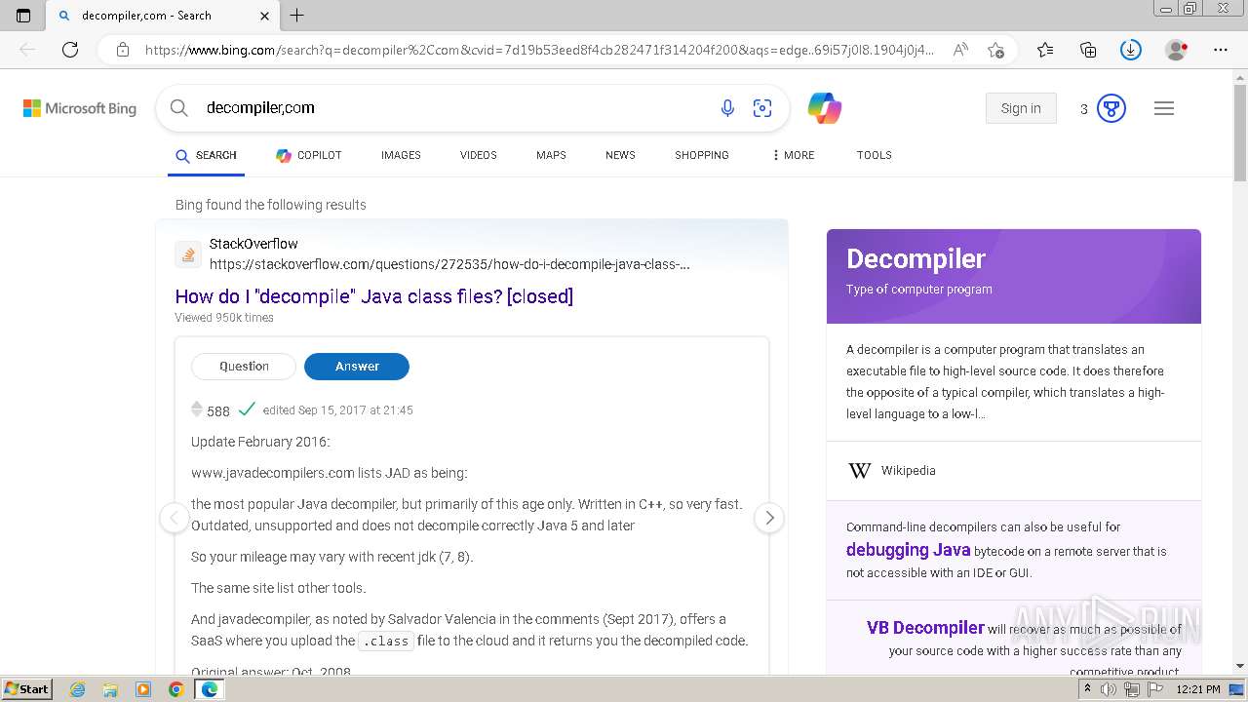This screenshot has width=1248, height=702.
Task: Switch to SEARCH tab
Action: 206,155
